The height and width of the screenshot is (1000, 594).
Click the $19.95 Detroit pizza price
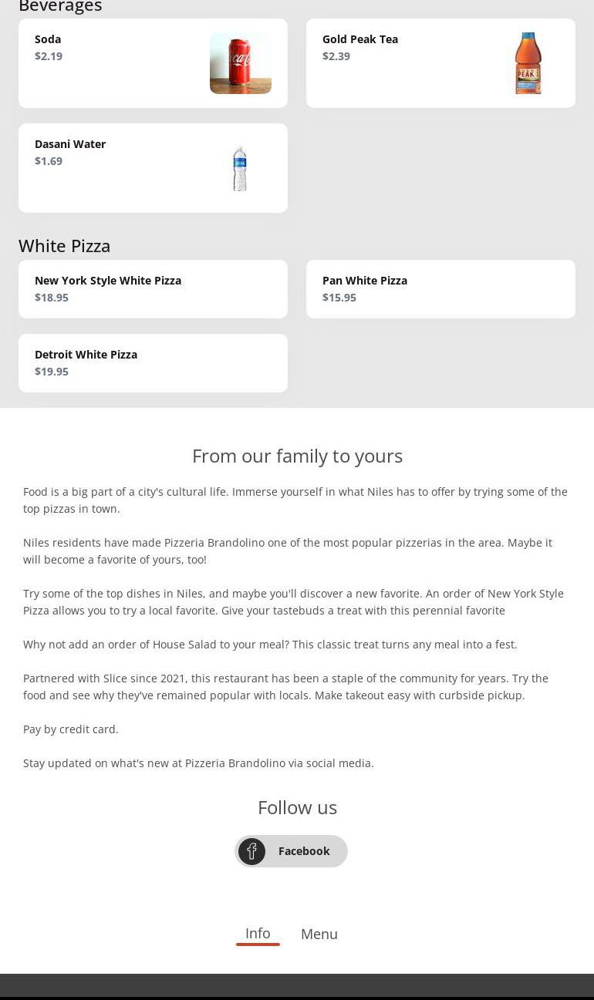pos(52,372)
